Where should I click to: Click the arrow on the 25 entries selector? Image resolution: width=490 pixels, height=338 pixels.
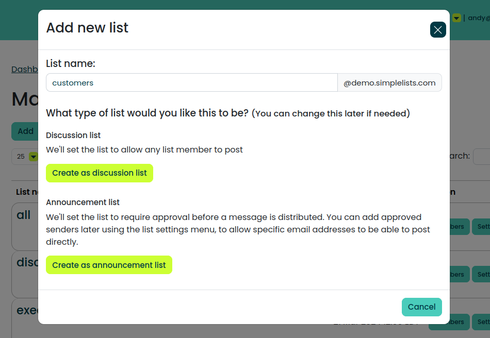tap(34, 157)
